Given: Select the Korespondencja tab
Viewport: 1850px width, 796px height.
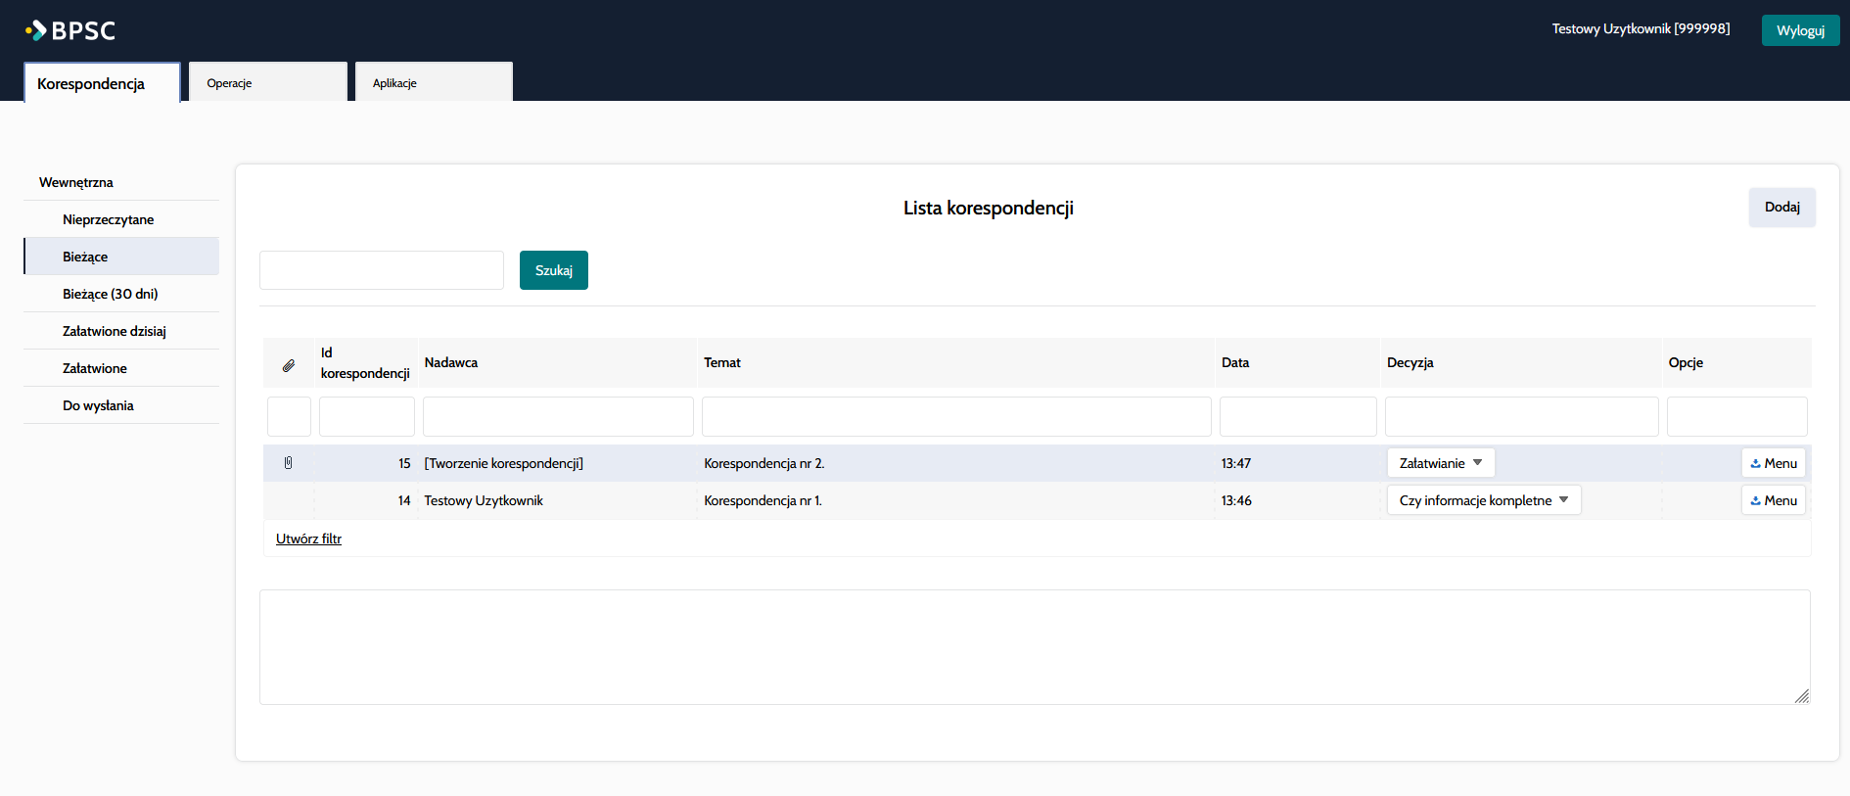Looking at the screenshot, I should click(x=102, y=83).
